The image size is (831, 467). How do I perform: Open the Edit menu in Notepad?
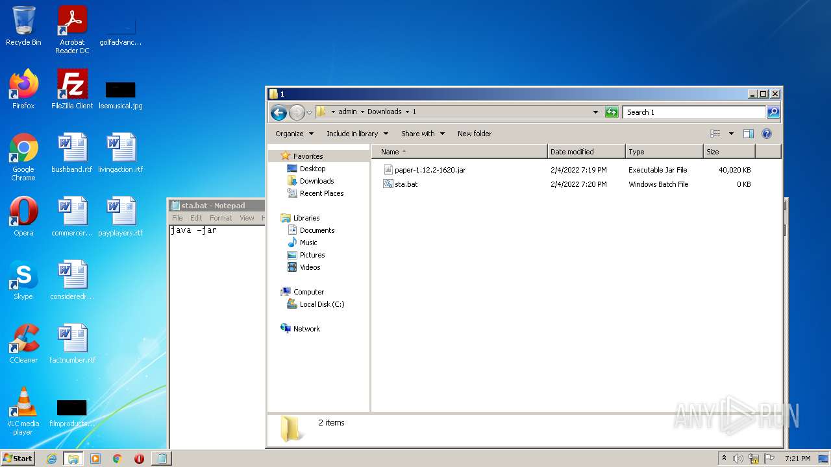pyautogui.click(x=196, y=218)
